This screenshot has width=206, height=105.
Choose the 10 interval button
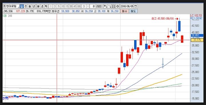pos(63,6)
